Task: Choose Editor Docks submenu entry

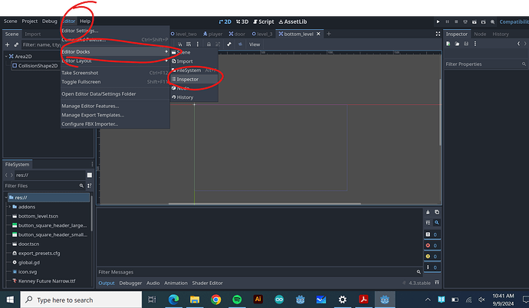Action: point(115,51)
